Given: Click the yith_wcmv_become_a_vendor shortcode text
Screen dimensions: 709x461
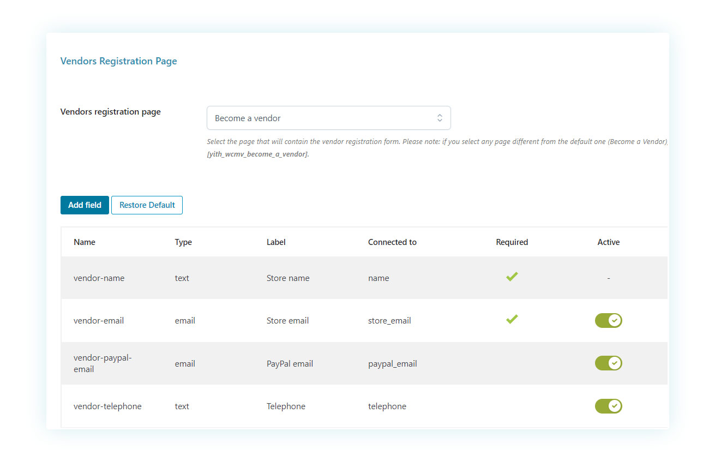Looking at the screenshot, I should pyautogui.click(x=258, y=154).
